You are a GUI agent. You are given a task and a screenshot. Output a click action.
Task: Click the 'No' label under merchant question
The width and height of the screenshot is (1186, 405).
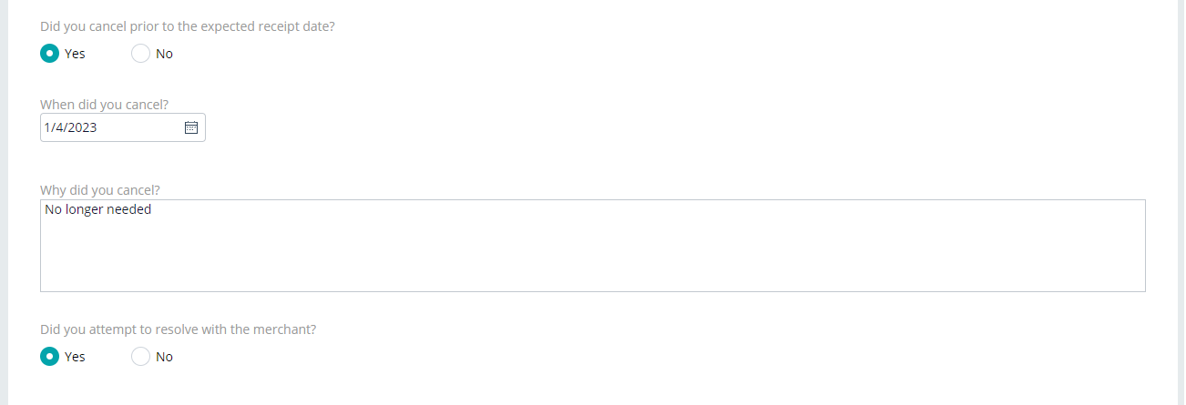pos(164,357)
